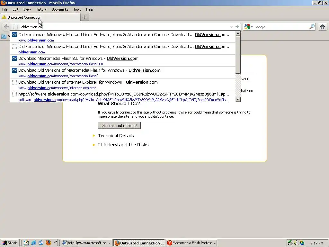Click the search magnifier icon
The height and width of the screenshot is (247, 329).
[x=312, y=27]
